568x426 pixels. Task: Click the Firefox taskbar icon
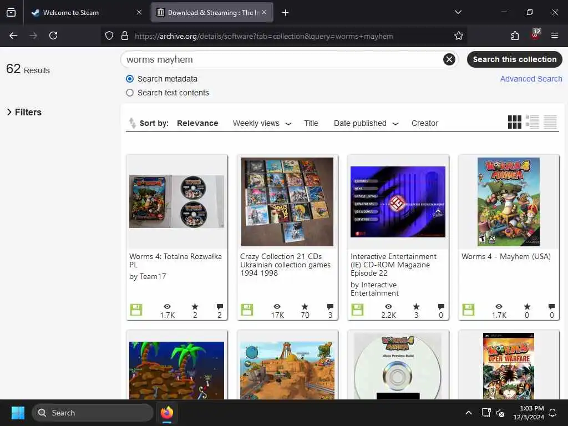tap(166, 413)
